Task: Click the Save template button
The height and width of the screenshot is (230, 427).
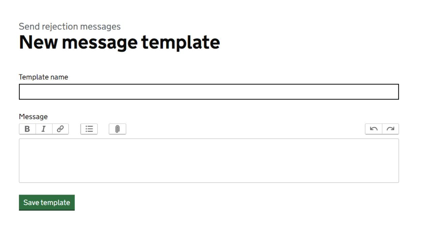Action: pyautogui.click(x=47, y=202)
